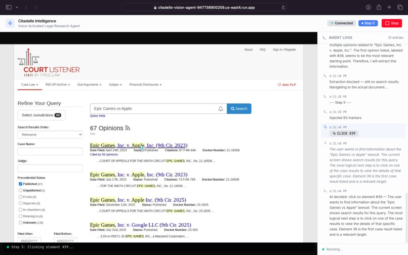Viewport: 408px width, 255px height.
Task: Open the Sign in / Register link
Action: (284, 50)
